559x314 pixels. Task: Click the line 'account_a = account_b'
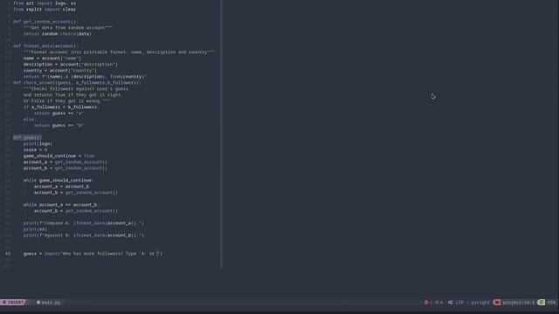[61, 186]
